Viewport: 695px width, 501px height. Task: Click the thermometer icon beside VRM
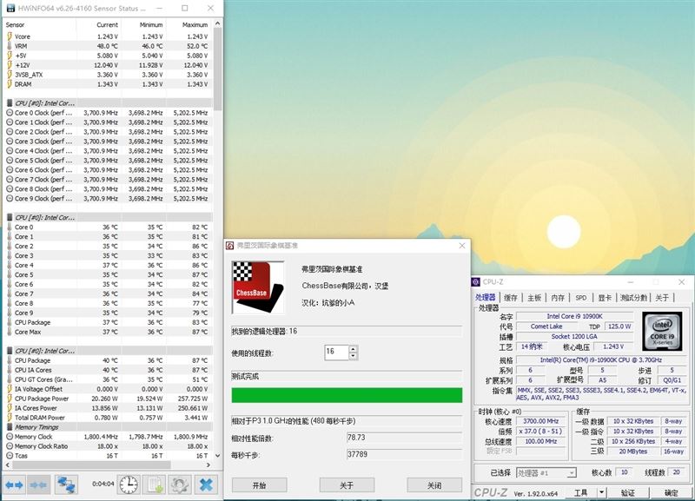(10, 46)
